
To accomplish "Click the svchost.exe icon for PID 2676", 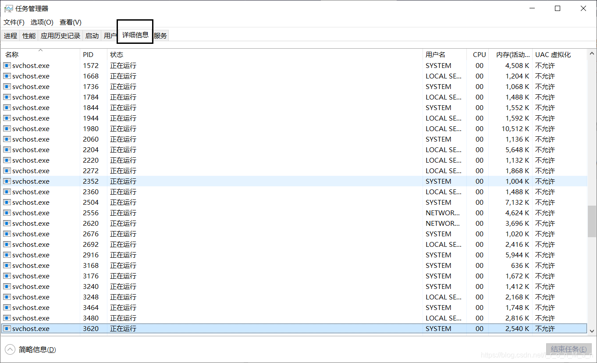I will [x=7, y=234].
